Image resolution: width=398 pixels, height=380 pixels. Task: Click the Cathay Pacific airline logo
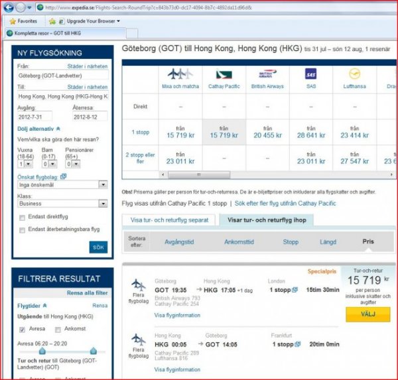[x=224, y=74]
